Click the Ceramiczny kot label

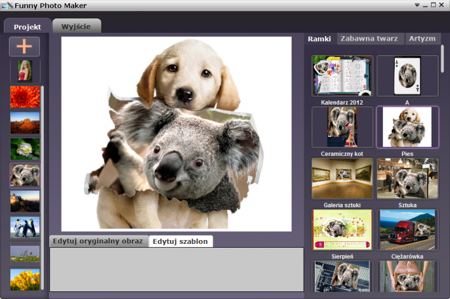pos(342,154)
